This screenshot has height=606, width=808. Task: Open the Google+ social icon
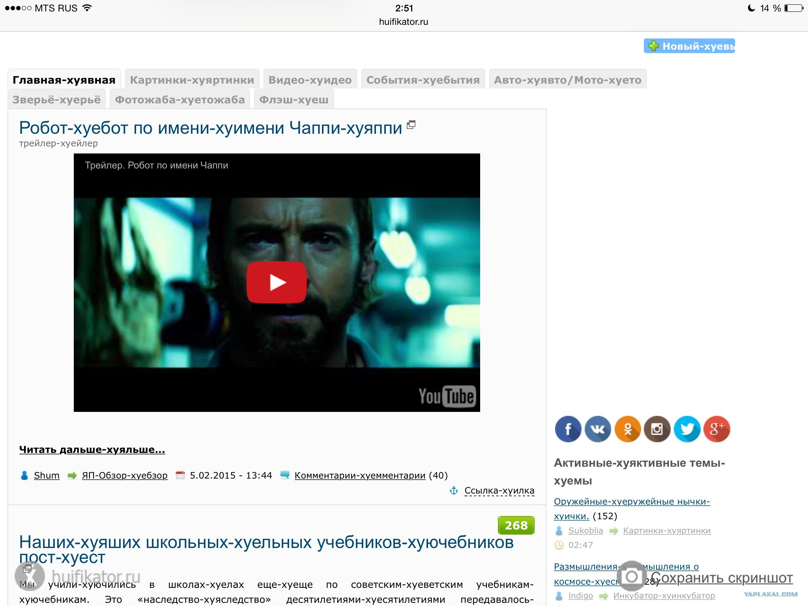[717, 429]
